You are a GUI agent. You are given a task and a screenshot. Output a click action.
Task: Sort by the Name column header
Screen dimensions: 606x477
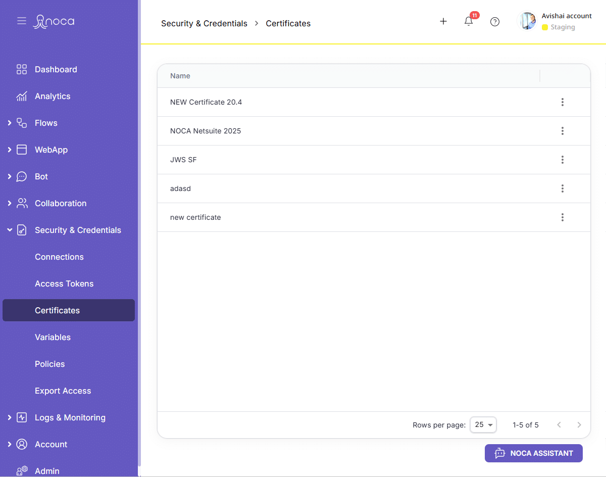pyautogui.click(x=180, y=76)
